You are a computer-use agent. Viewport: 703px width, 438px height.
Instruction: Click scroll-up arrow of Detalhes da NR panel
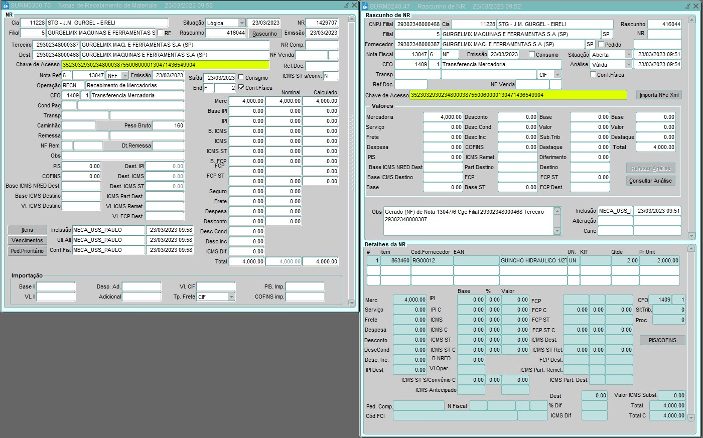click(x=691, y=248)
